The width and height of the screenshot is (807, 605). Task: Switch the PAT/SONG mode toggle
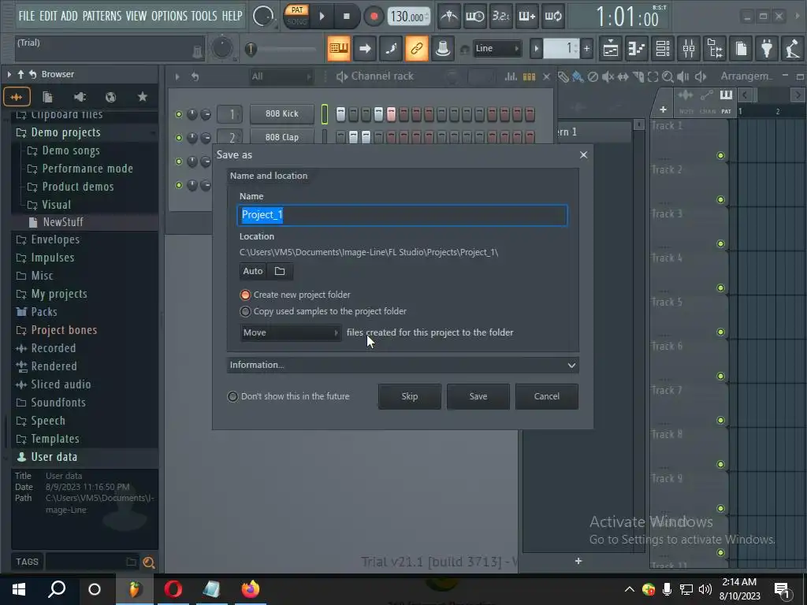point(297,16)
